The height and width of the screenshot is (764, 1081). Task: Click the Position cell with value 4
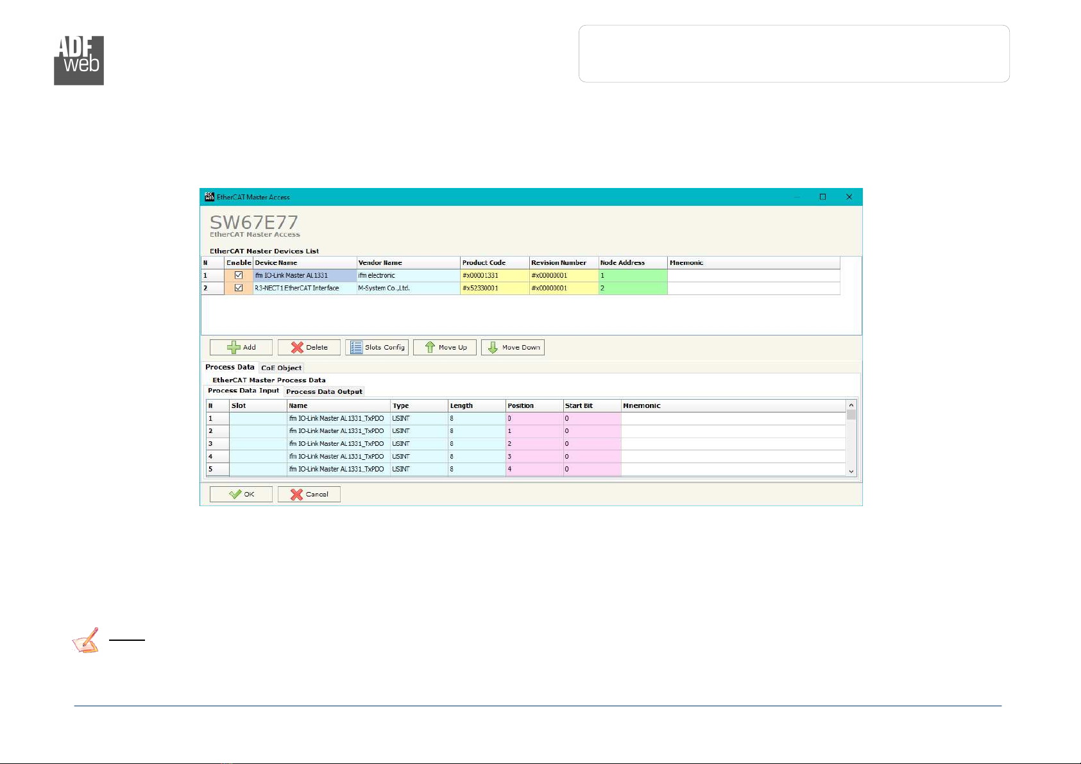(x=534, y=469)
